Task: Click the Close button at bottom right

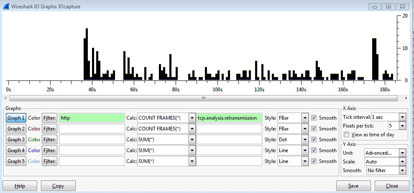Action: tap(392, 186)
